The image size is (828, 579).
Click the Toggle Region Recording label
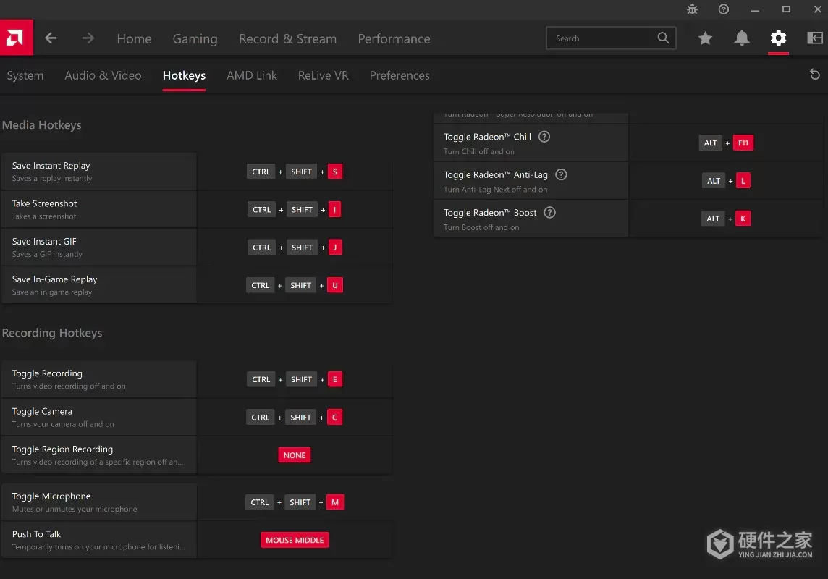tap(62, 449)
